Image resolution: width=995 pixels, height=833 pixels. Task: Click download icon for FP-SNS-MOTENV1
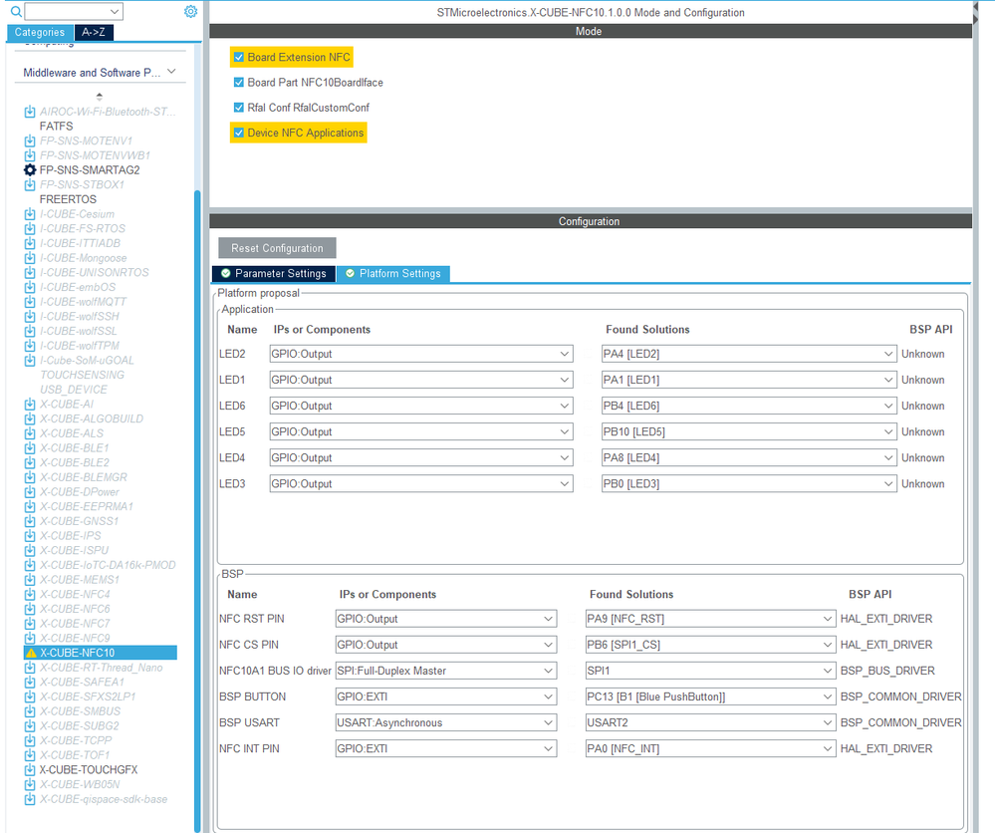coord(30,140)
